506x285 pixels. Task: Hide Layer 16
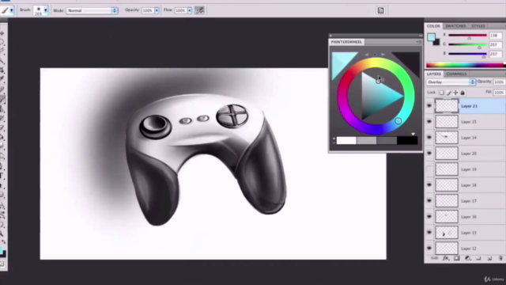coord(429,217)
